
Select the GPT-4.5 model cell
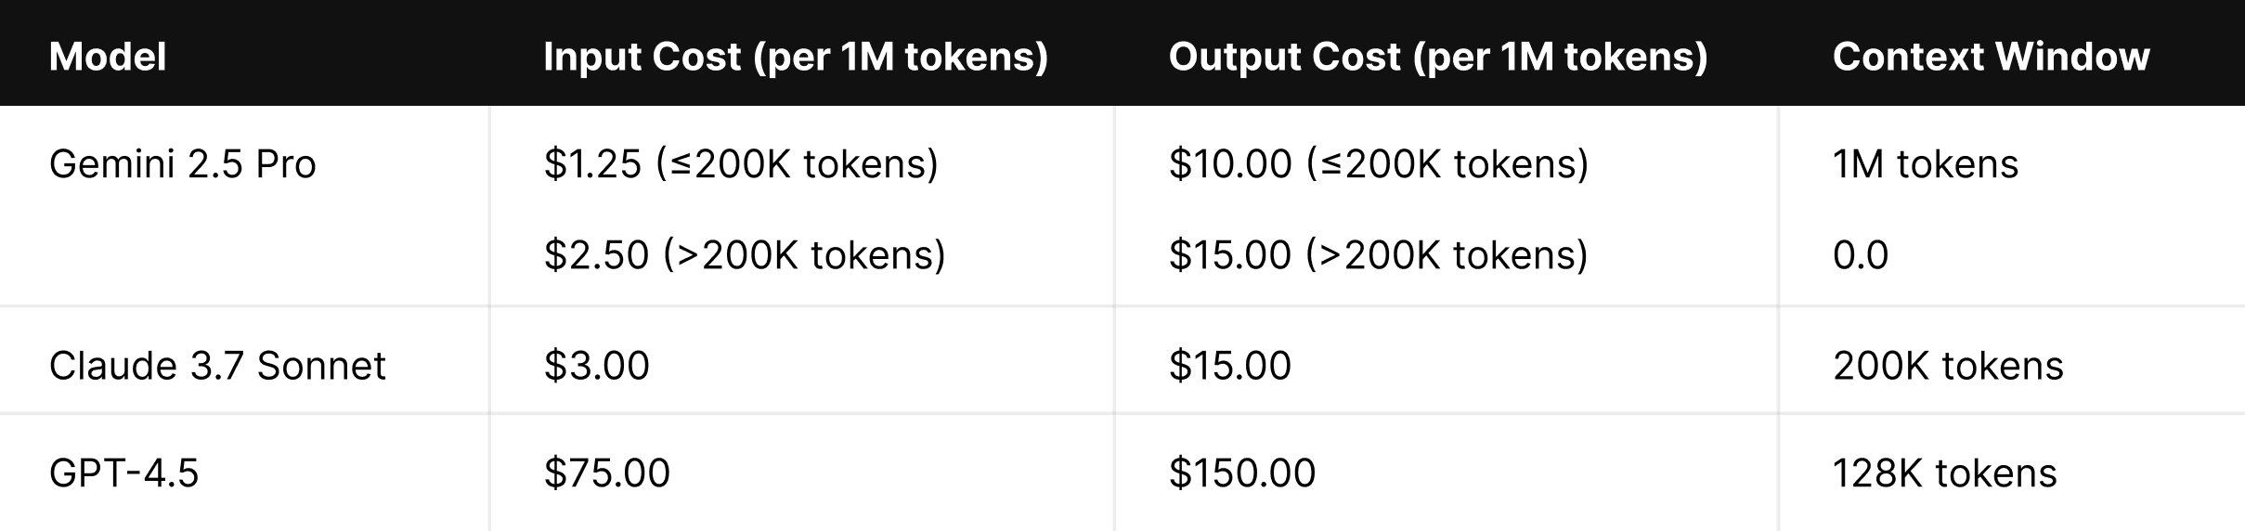124,473
